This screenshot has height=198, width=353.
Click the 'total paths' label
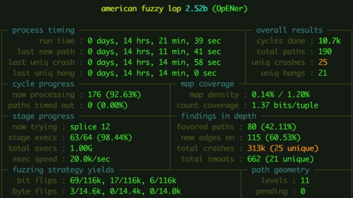281,51
